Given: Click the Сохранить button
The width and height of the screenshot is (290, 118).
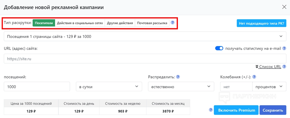Looking at the screenshot, I should (273, 110).
